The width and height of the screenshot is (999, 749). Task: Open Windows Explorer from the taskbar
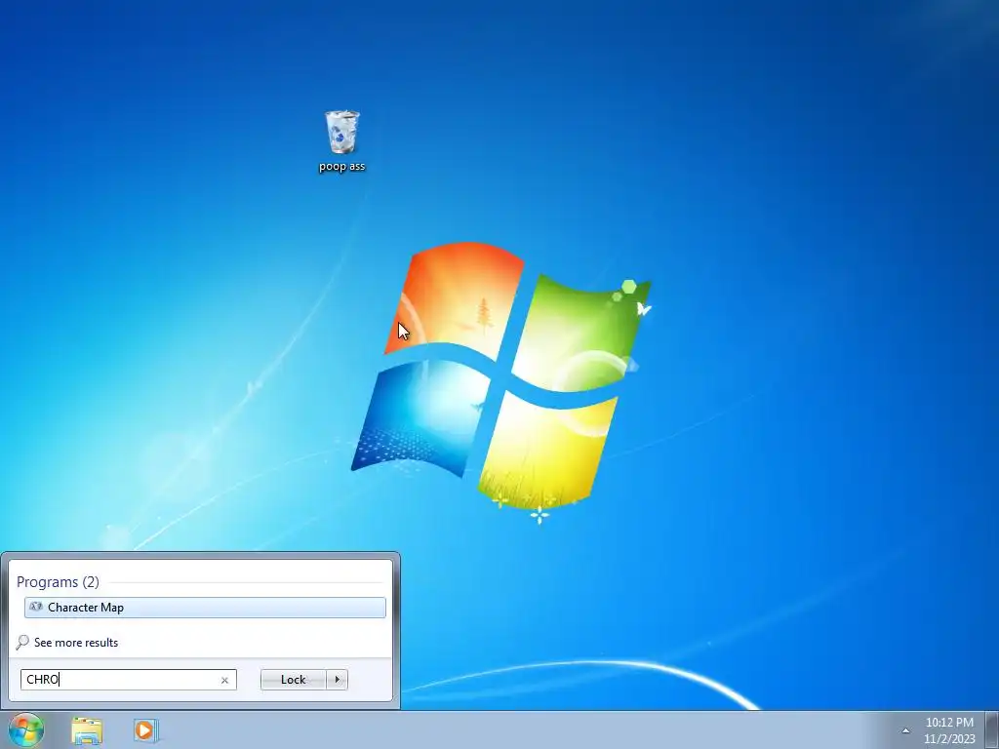[87, 730]
